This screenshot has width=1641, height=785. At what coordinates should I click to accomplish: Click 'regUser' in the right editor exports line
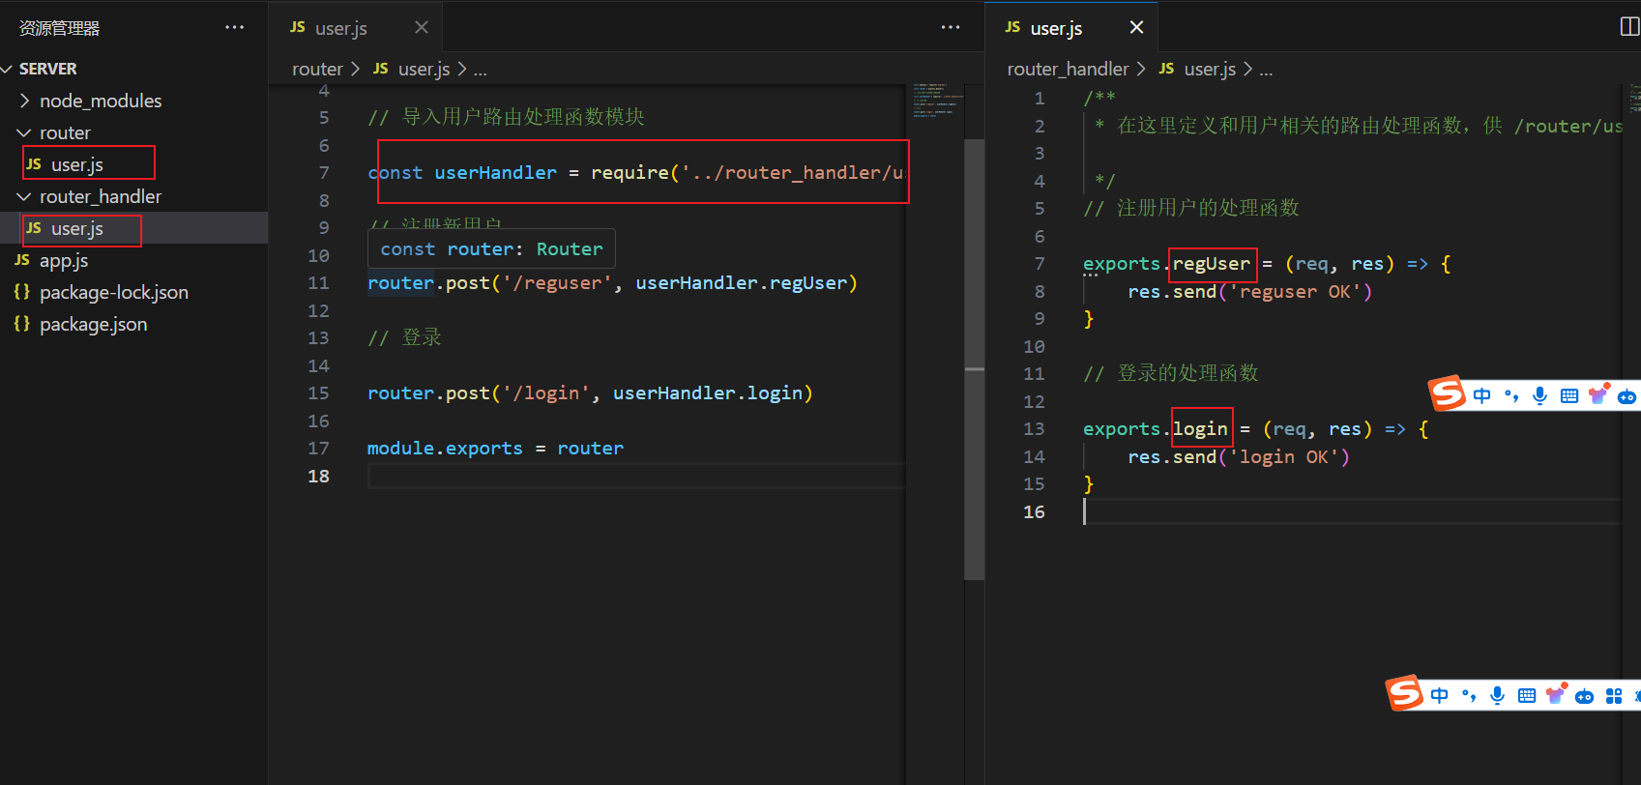click(x=1212, y=263)
